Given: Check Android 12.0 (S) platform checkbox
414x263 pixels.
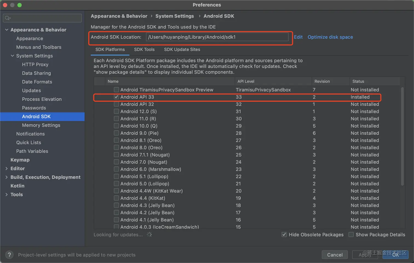Looking at the screenshot, I should coord(116,111).
